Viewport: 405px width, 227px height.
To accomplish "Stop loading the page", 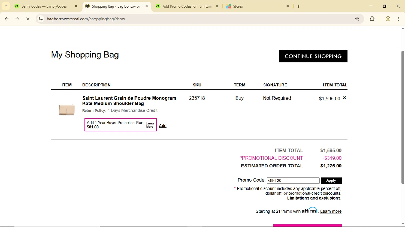I will pyautogui.click(x=28, y=19).
